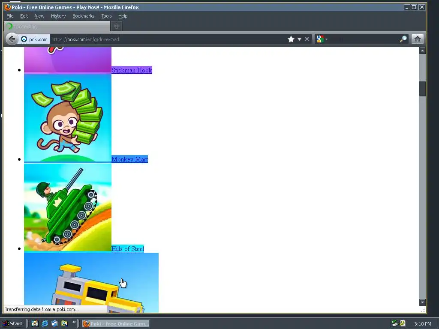Click the second system tray icon
439x329 pixels.
(402, 323)
